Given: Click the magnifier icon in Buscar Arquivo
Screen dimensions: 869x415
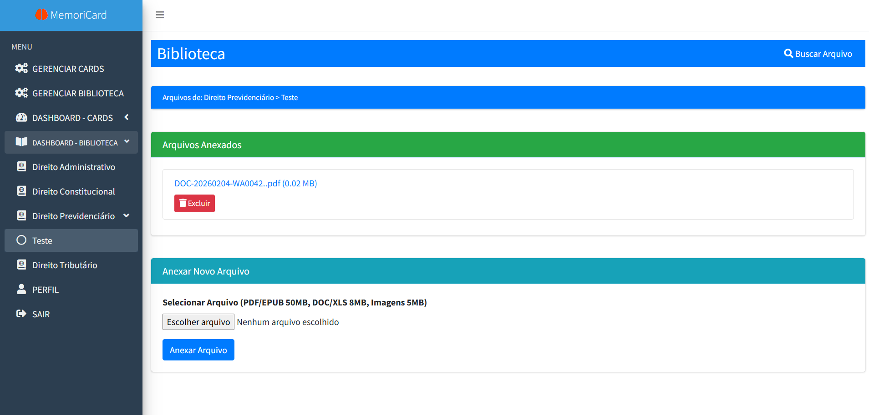Looking at the screenshot, I should [788, 54].
